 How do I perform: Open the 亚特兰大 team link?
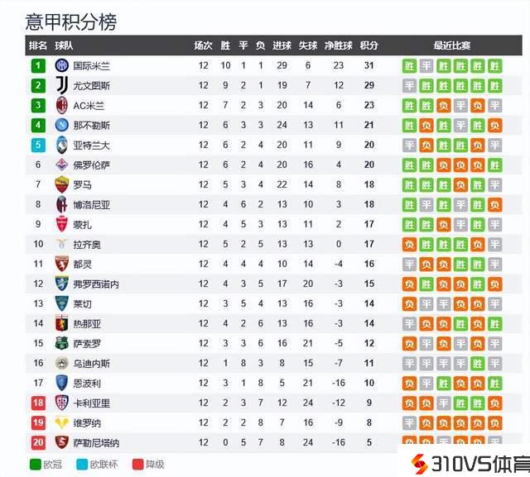(90, 145)
